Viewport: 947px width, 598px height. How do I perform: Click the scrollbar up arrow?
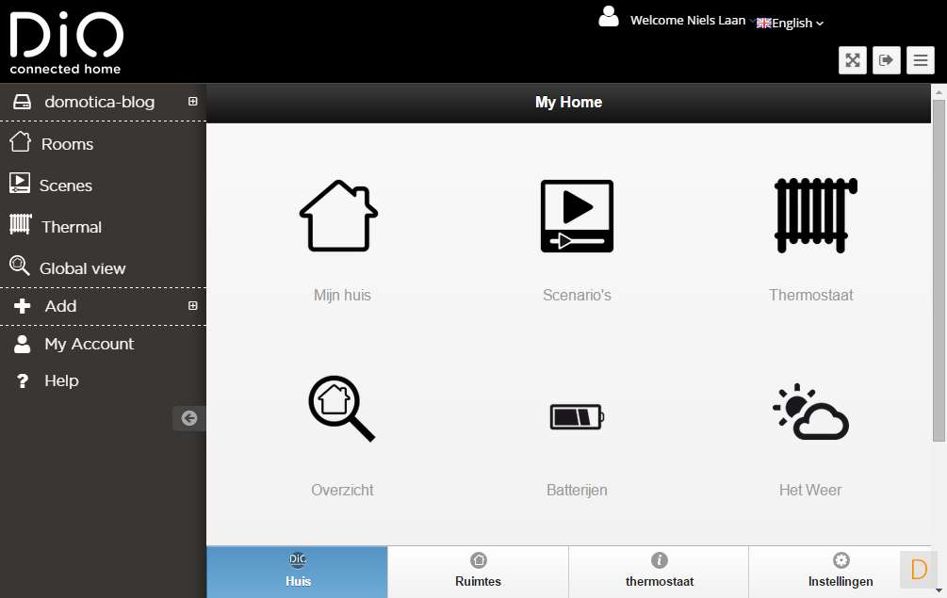tap(939, 91)
